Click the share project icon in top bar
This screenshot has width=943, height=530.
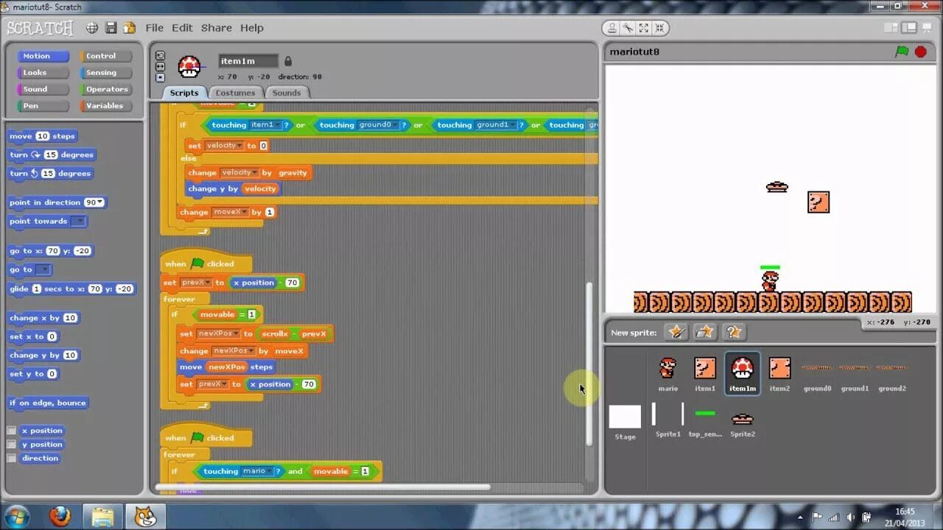coord(130,28)
